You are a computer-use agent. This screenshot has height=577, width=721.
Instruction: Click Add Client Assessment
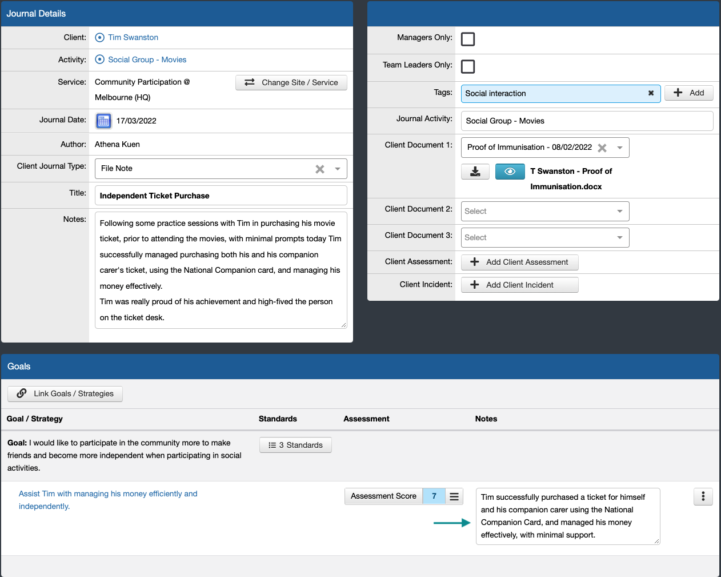(520, 262)
